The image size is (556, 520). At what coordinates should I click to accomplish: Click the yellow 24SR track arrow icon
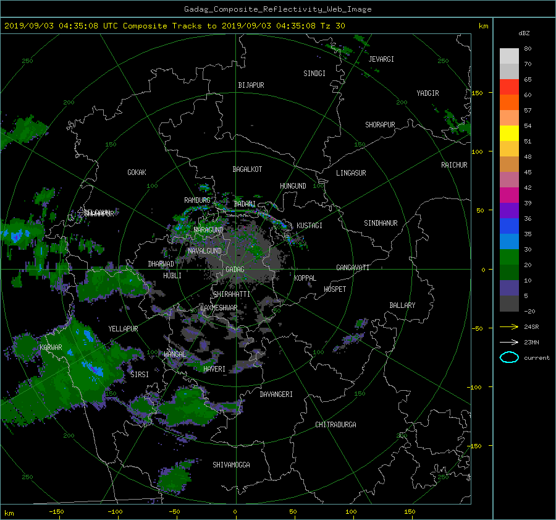509,326
